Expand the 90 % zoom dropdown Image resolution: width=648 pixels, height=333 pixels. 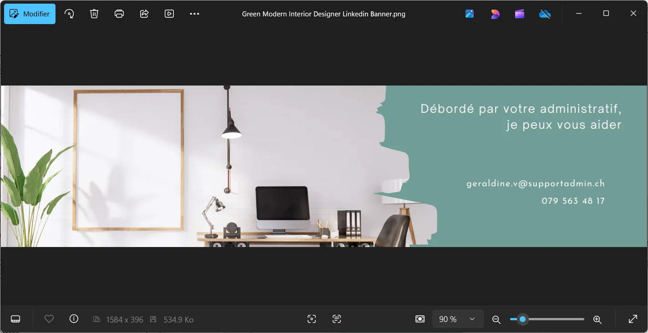pyautogui.click(x=457, y=319)
